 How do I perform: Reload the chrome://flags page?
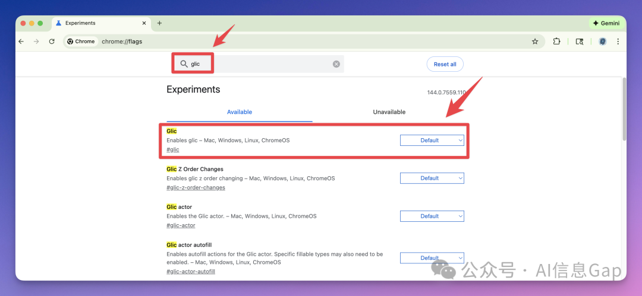point(52,42)
